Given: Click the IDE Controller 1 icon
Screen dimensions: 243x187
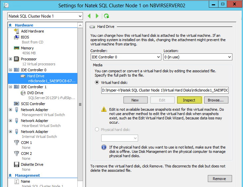Looking at the screenshot, I should click(x=17, y=87).
